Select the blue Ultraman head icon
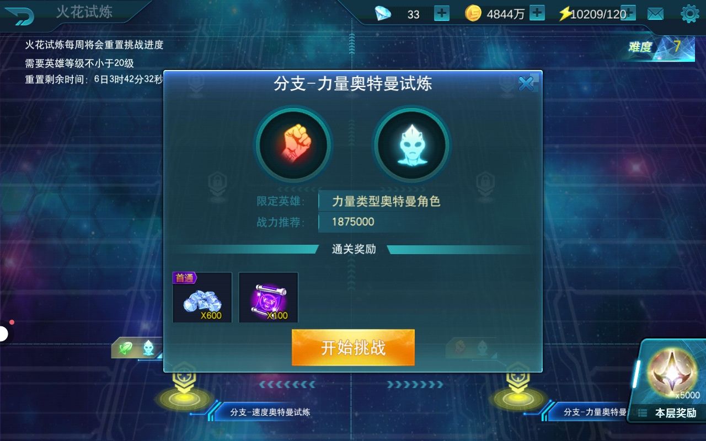This screenshot has width=706, height=441. pos(411,146)
